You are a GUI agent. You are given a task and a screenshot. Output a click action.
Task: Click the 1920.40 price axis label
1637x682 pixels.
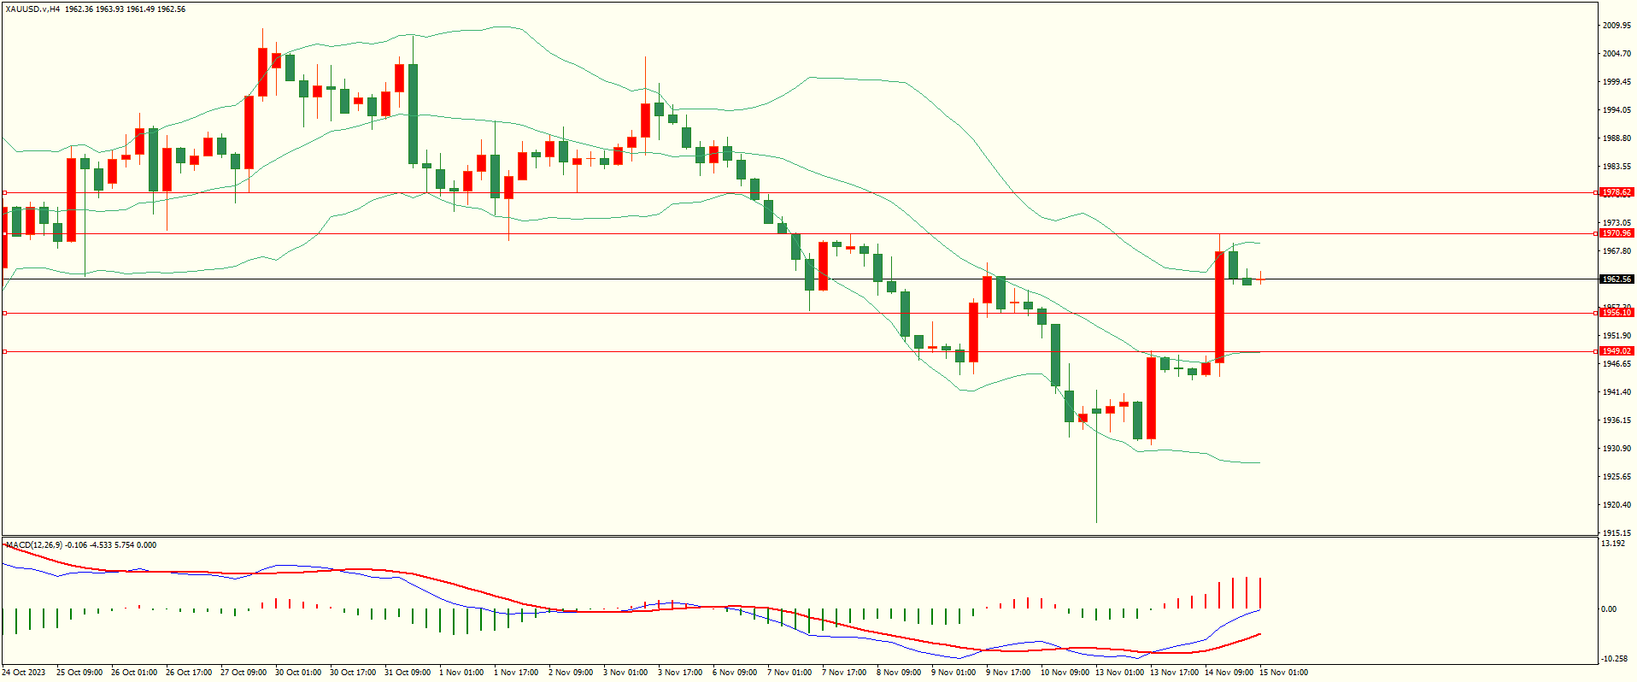[x=1616, y=505]
